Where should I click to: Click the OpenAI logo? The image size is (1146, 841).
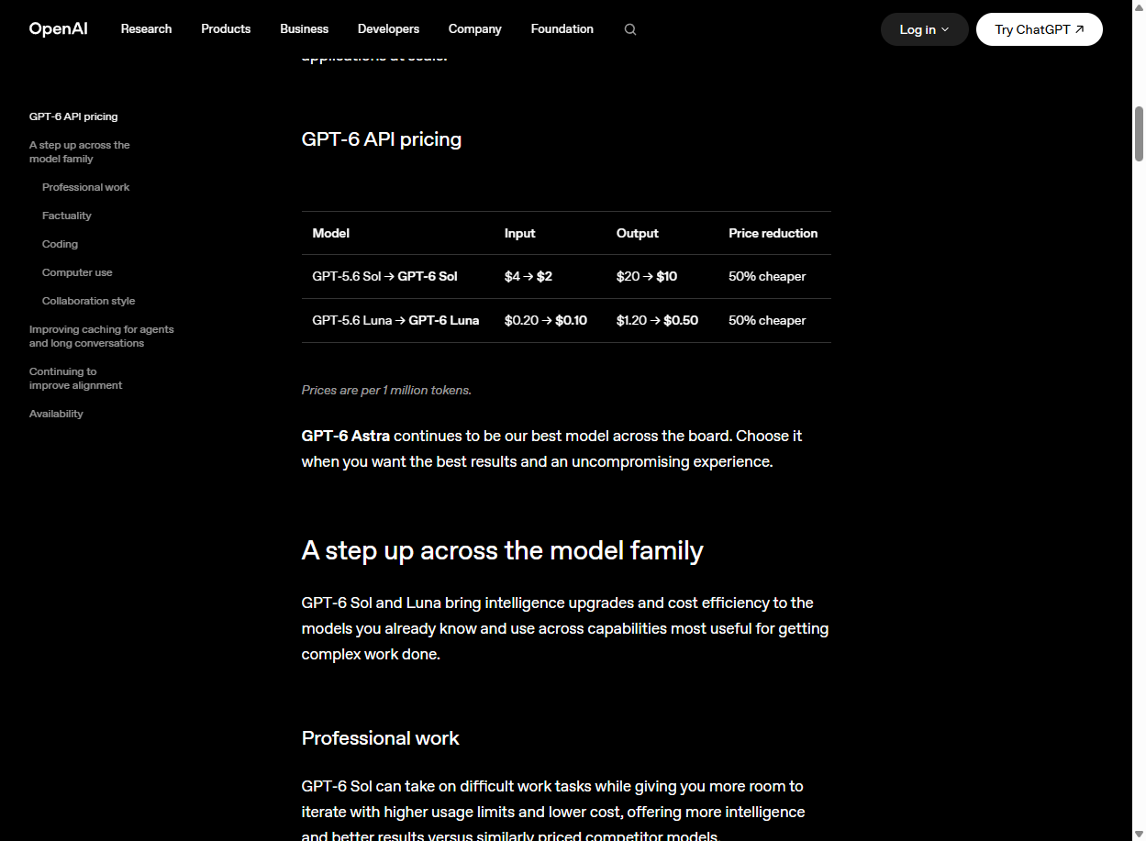pyautogui.click(x=59, y=29)
